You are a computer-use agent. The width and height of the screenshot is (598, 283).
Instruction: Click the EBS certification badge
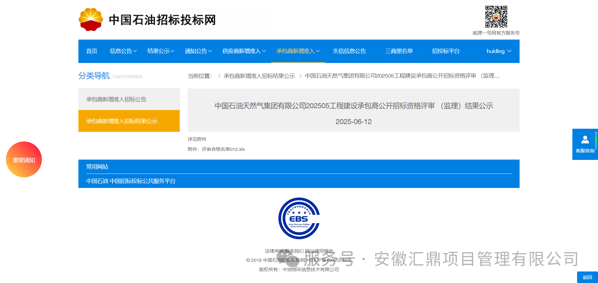coord(299,218)
